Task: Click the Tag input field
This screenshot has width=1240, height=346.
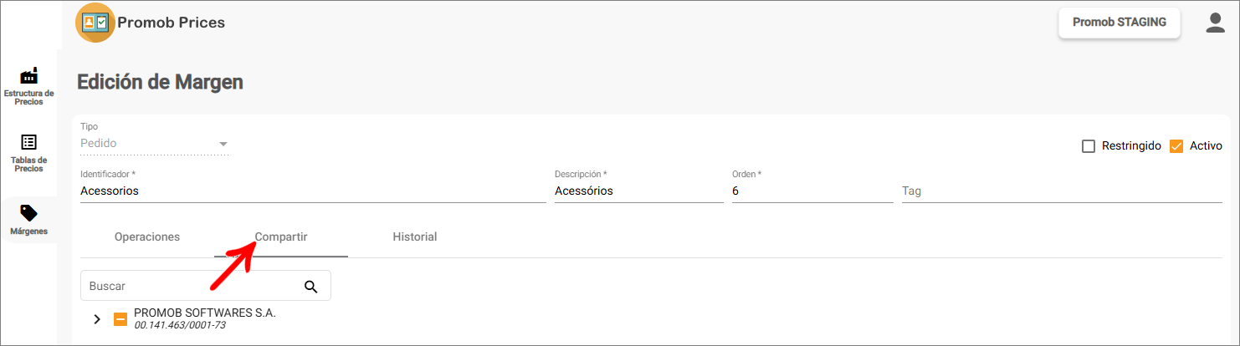Action: coord(1061,191)
